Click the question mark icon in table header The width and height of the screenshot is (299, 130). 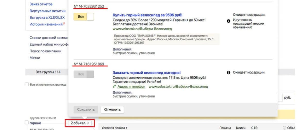284,128
